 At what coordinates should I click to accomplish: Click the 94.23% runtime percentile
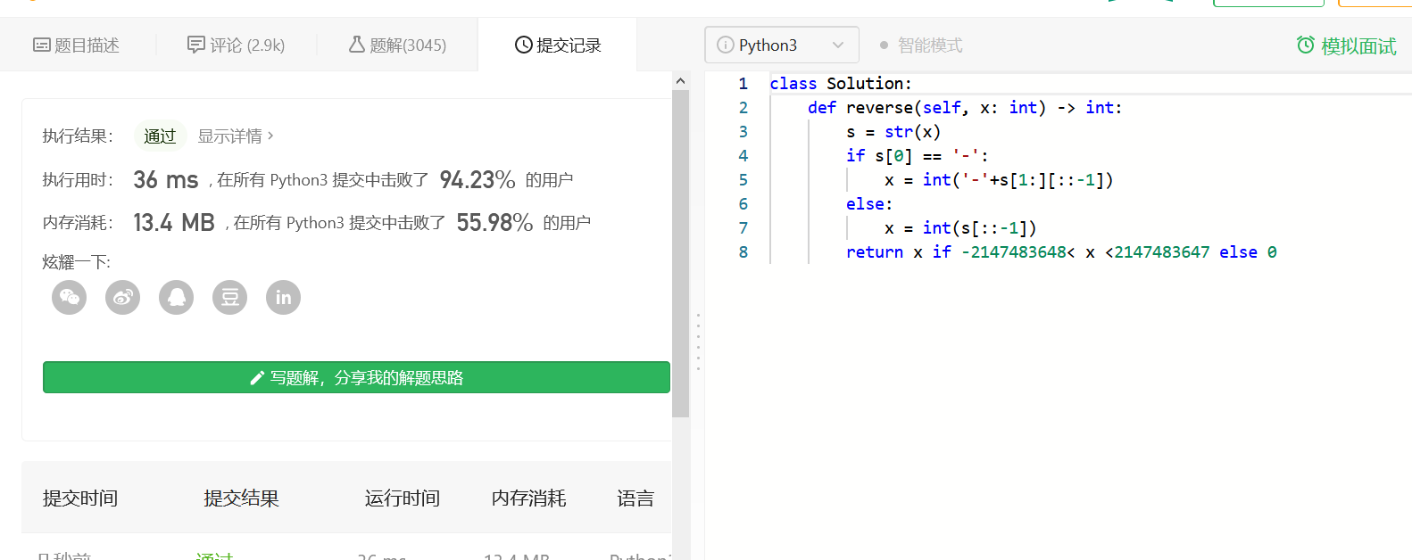[x=478, y=179]
